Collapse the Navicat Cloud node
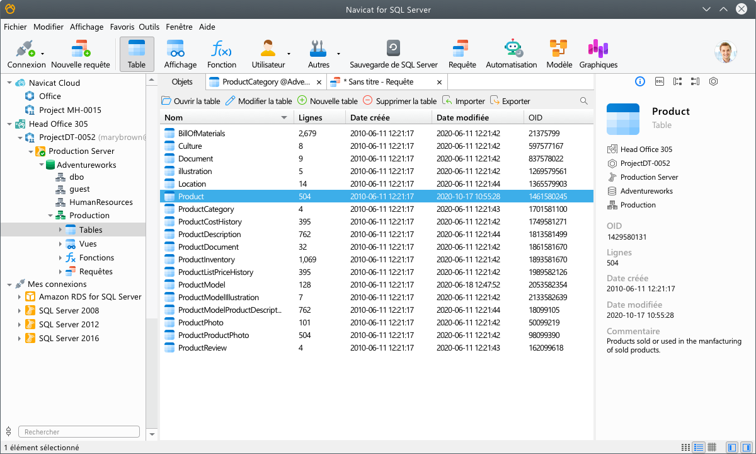The width and height of the screenshot is (756, 454). 9,83
